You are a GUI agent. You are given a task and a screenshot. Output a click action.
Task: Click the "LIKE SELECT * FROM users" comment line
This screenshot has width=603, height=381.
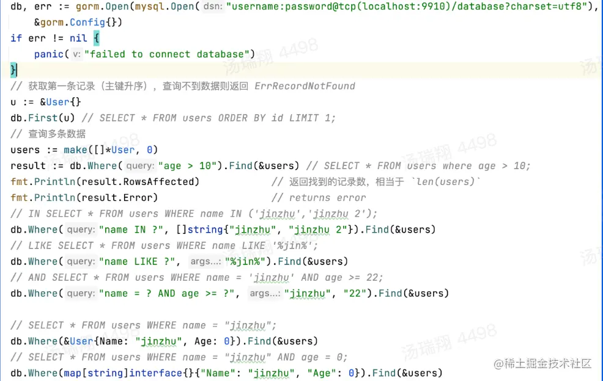tap(165, 245)
